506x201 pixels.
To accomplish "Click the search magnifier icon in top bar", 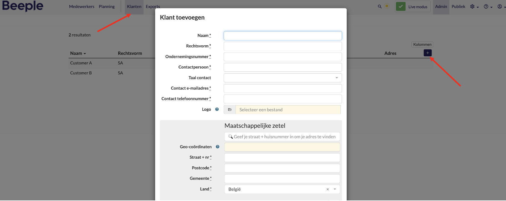I will tap(380, 7).
